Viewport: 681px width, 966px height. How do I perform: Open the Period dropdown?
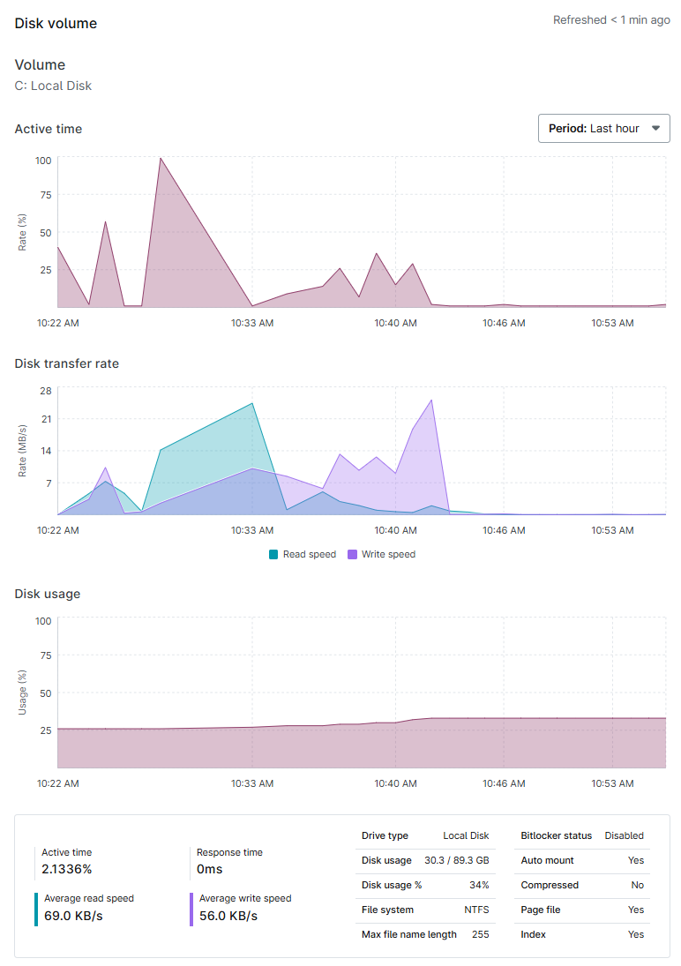tap(603, 128)
